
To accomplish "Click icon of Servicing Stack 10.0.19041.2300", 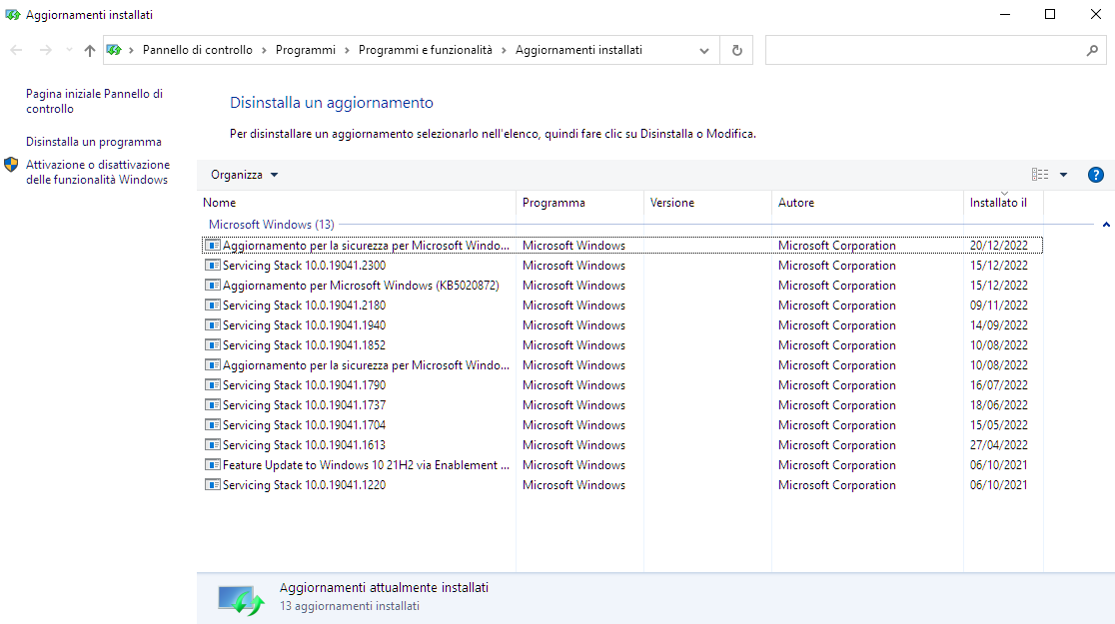I will 212,266.
